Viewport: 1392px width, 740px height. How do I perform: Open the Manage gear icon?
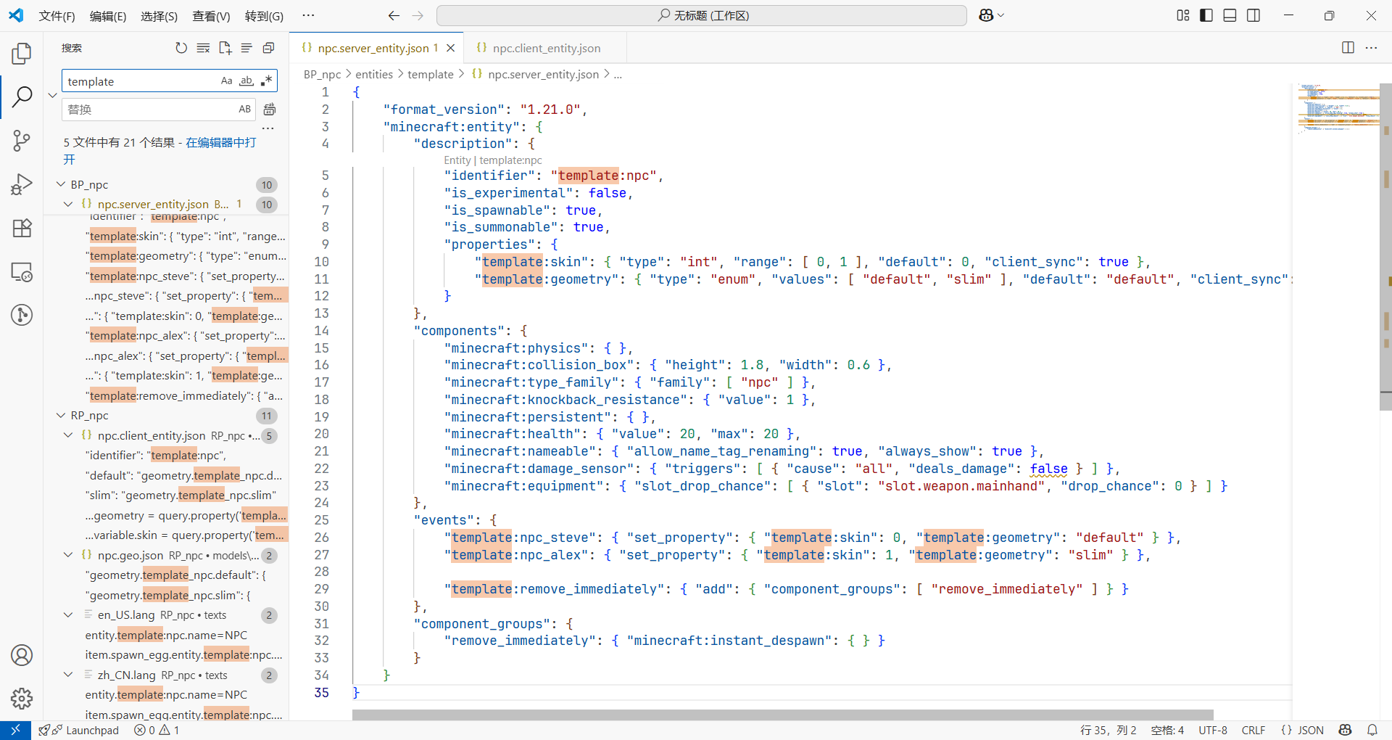pos(22,699)
